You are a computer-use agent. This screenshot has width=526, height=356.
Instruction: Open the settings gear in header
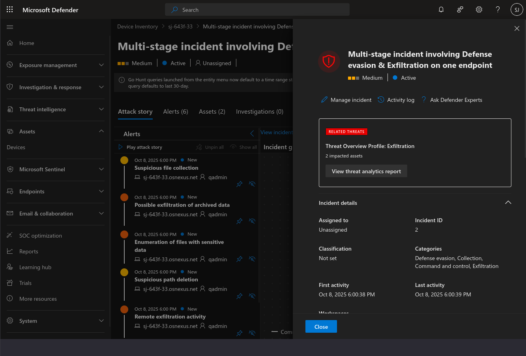479,10
